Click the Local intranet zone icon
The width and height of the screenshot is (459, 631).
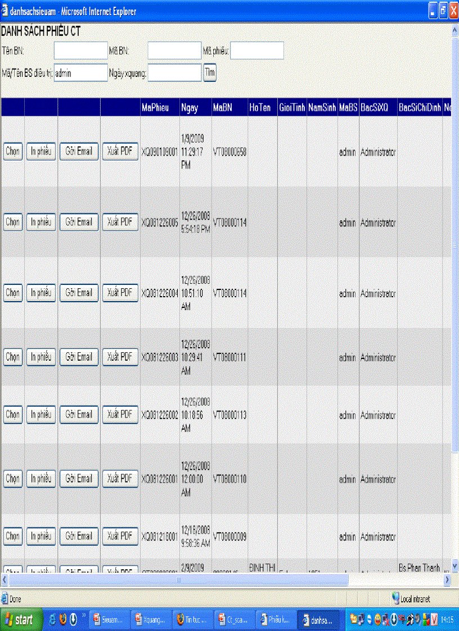point(395,599)
